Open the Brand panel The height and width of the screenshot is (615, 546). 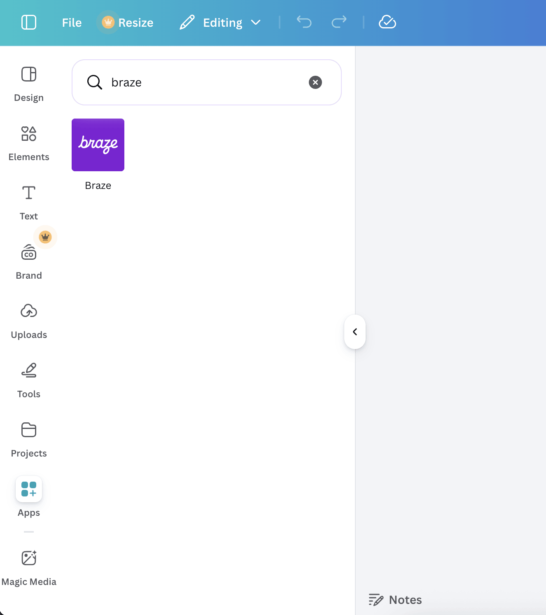coord(28,259)
